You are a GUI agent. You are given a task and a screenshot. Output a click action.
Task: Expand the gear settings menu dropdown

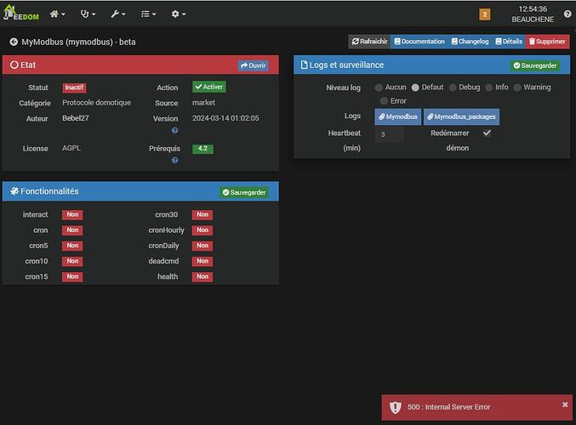pyautogui.click(x=180, y=14)
